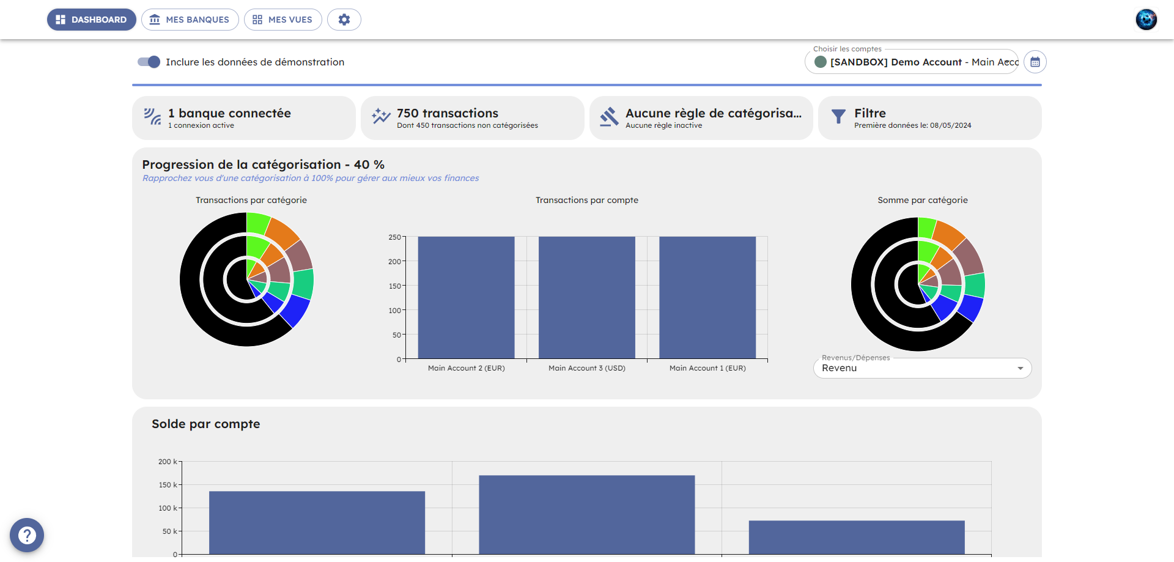Click the Main Account 2 (EUR) transactions bar
The height and width of the screenshot is (562, 1174).
pyautogui.click(x=467, y=298)
